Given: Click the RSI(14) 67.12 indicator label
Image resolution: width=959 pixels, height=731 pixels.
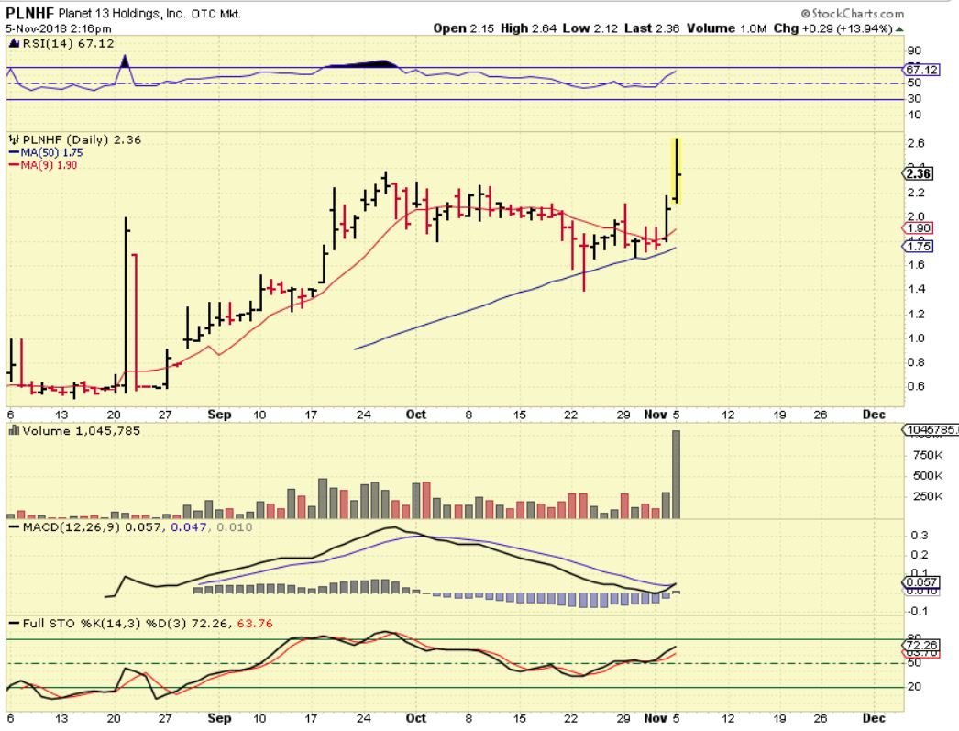Looking at the screenshot, I should tap(68, 43).
